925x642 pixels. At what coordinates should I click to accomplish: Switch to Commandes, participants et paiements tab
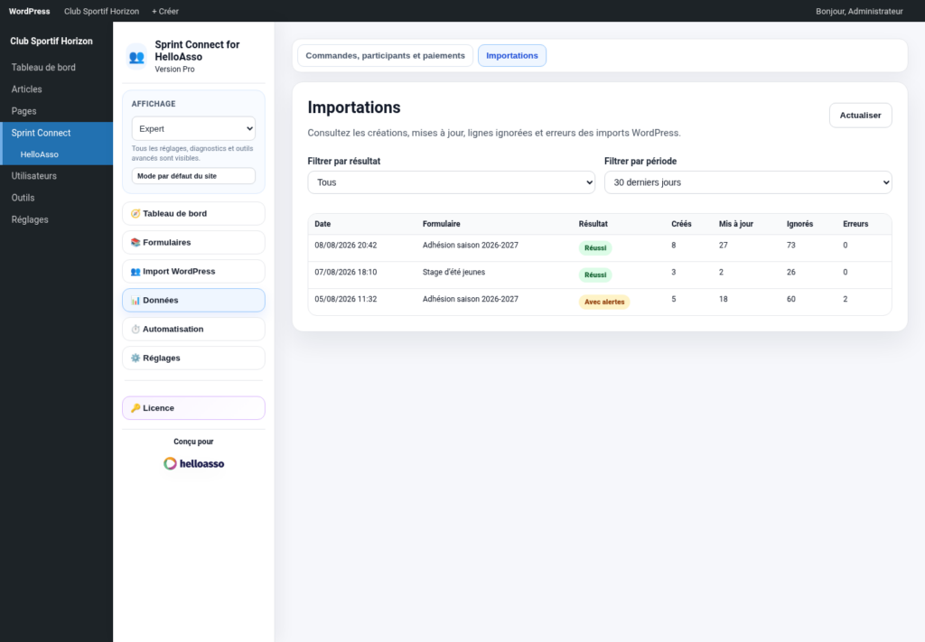click(x=385, y=55)
